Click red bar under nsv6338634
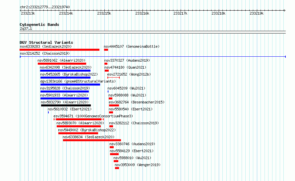 (x=92, y=140)
